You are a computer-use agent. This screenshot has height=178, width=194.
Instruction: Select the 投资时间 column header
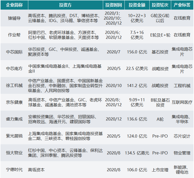[x=114, y=5]
